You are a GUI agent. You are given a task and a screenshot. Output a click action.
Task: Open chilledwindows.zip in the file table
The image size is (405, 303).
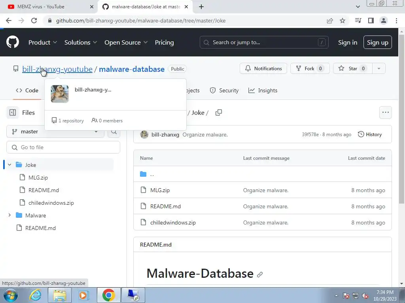[173, 223]
